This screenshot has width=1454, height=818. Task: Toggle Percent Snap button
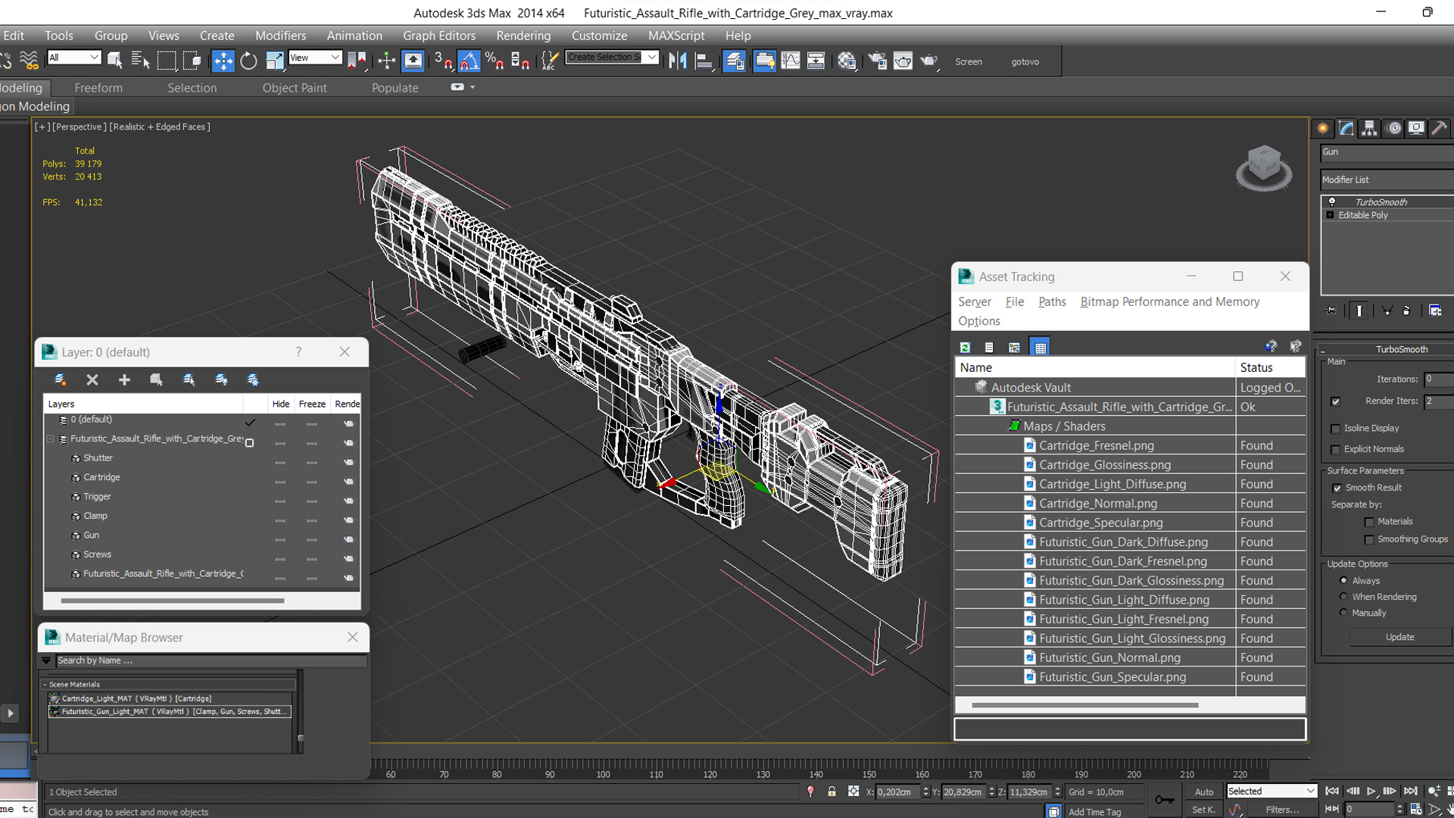click(495, 61)
